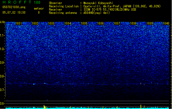172x109 pixels.
Task: Click the 0.6 frequency axis label
Action: pos(2,104)
